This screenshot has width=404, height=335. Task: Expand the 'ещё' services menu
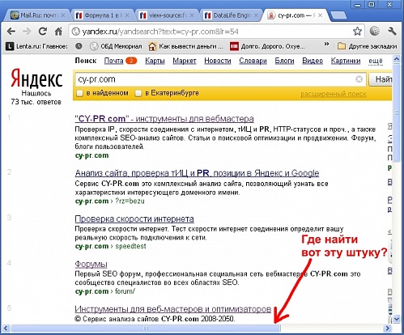coord(376,61)
